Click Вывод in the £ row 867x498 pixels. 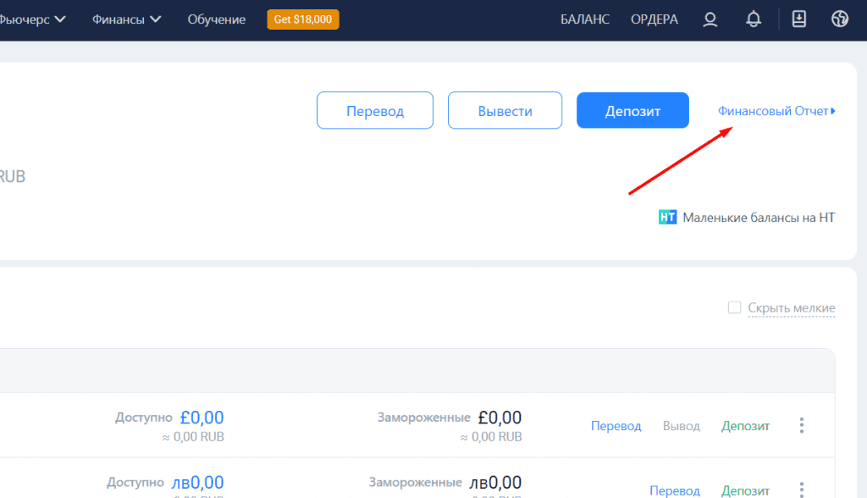coord(682,426)
